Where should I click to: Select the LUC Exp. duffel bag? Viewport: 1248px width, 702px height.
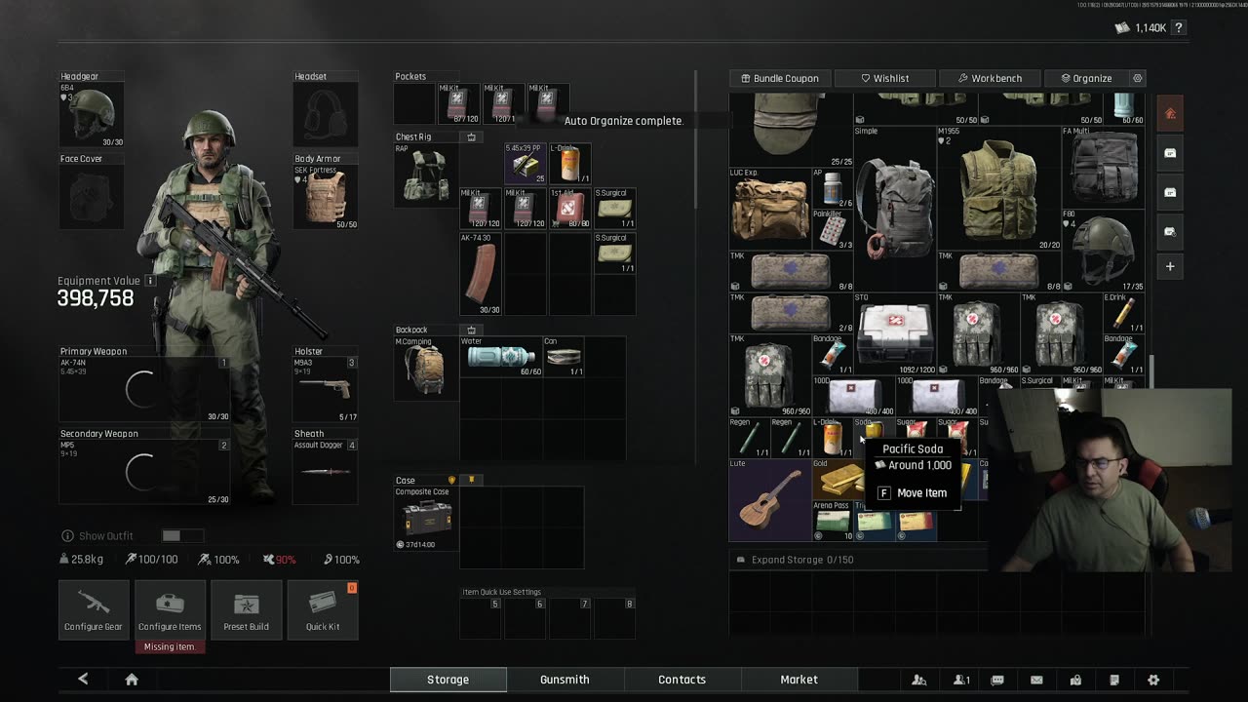(x=769, y=208)
